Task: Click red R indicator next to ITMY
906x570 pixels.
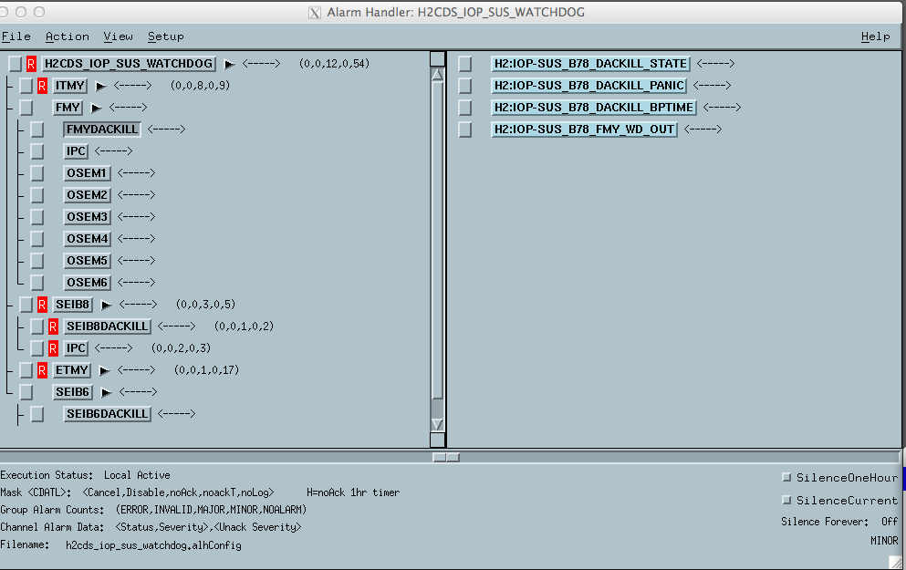Action: click(x=42, y=86)
